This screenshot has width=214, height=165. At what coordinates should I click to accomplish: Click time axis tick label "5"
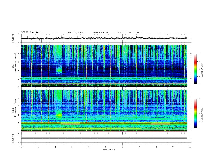[106, 147]
